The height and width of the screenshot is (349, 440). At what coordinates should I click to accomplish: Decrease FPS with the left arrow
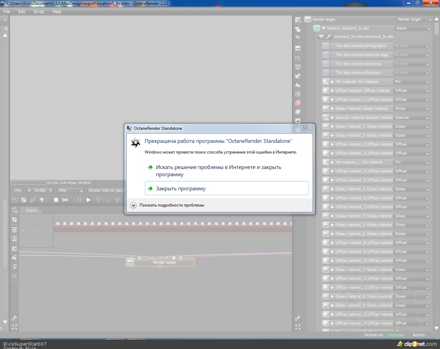pyautogui.click(x=29, y=190)
